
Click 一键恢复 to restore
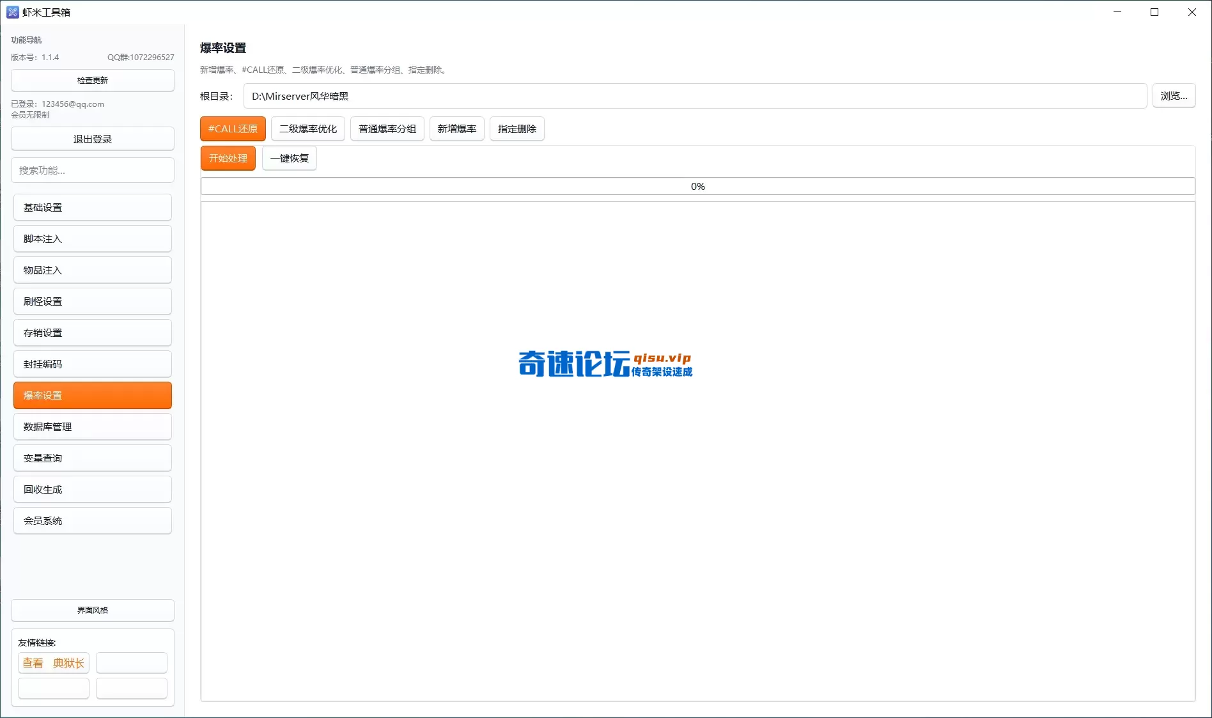(289, 158)
